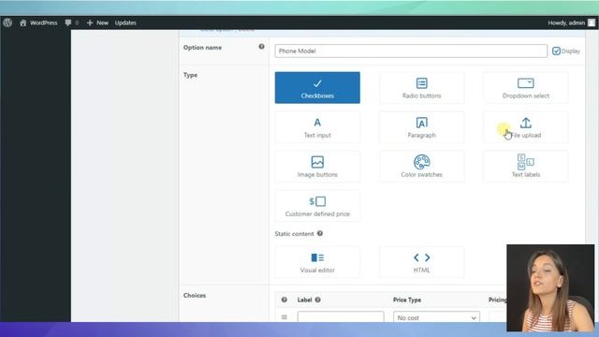
Task: Choose the Paragraph type
Action: [421, 127]
